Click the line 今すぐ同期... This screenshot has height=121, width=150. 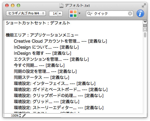coord(39,65)
